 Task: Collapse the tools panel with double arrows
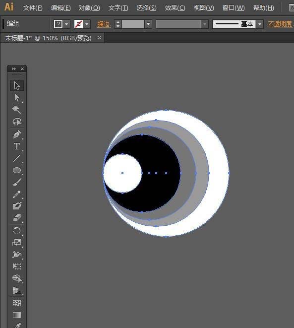coord(14,68)
